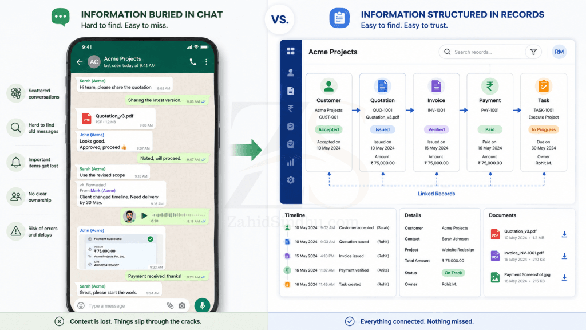
Task: Open the rupee payments icon in sidebar
Action: 290,108
